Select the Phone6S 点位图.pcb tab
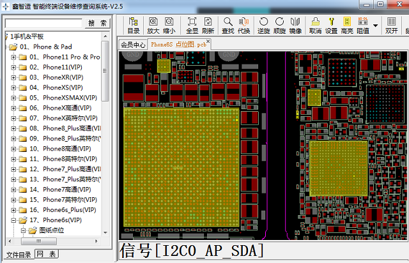This screenshot has width=409, height=263. 178,45
